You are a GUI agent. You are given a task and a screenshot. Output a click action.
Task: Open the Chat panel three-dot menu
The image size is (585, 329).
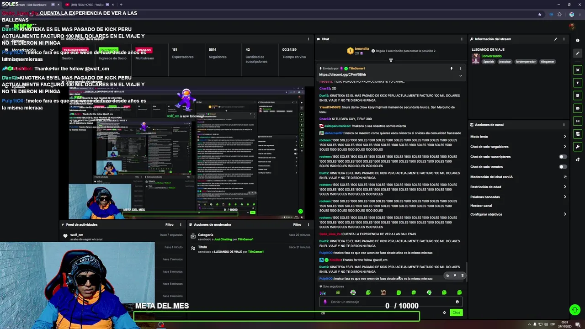(x=462, y=39)
